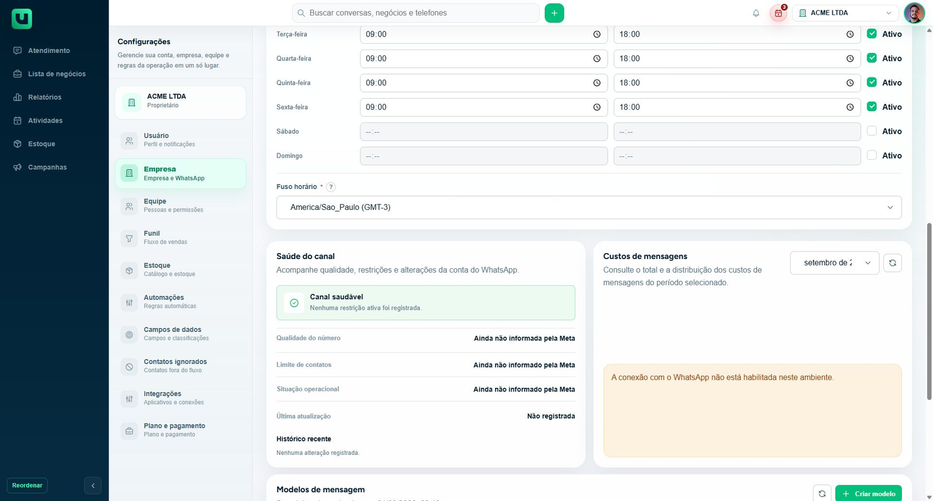Uncheck Ativo for Terça-feira
The height and width of the screenshot is (501, 933).
872,34
